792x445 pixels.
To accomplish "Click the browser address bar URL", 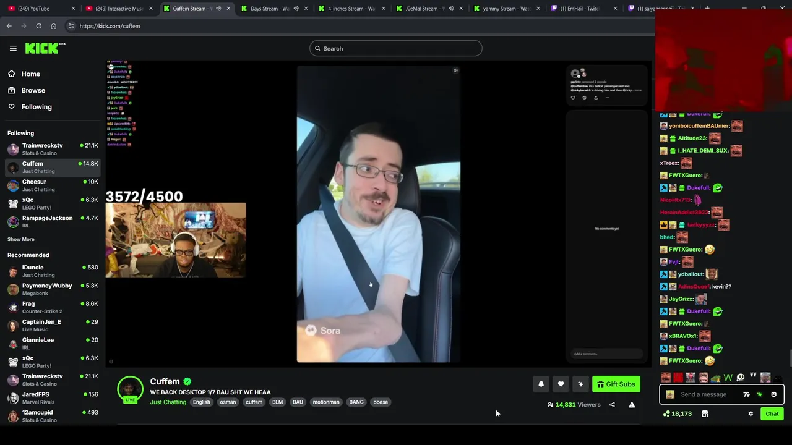I will 110,26.
